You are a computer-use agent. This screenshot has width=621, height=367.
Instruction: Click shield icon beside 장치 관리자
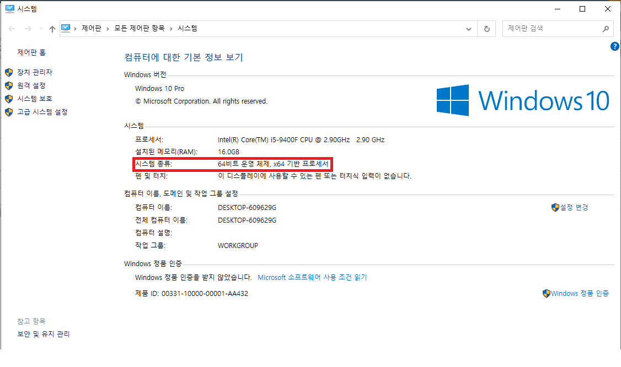point(9,72)
